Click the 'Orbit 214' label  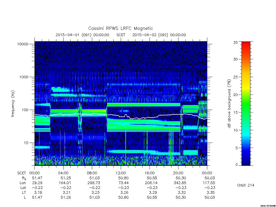(x=246, y=185)
